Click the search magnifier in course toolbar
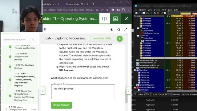The image size is (197, 111). point(119,30)
